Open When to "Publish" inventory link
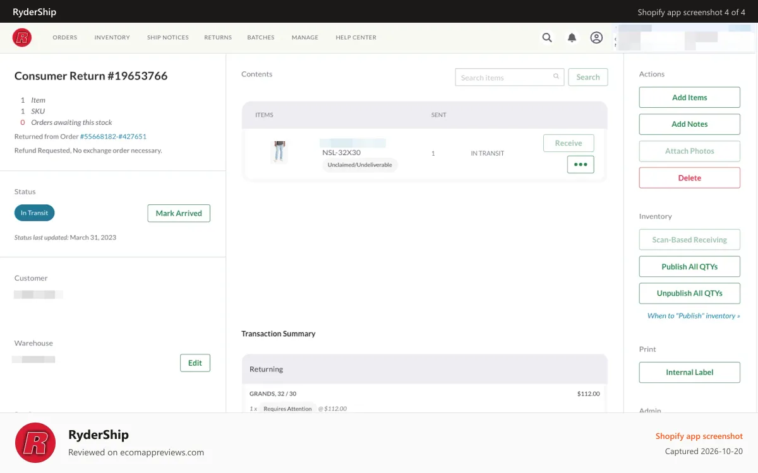The image size is (758, 473). (x=694, y=316)
